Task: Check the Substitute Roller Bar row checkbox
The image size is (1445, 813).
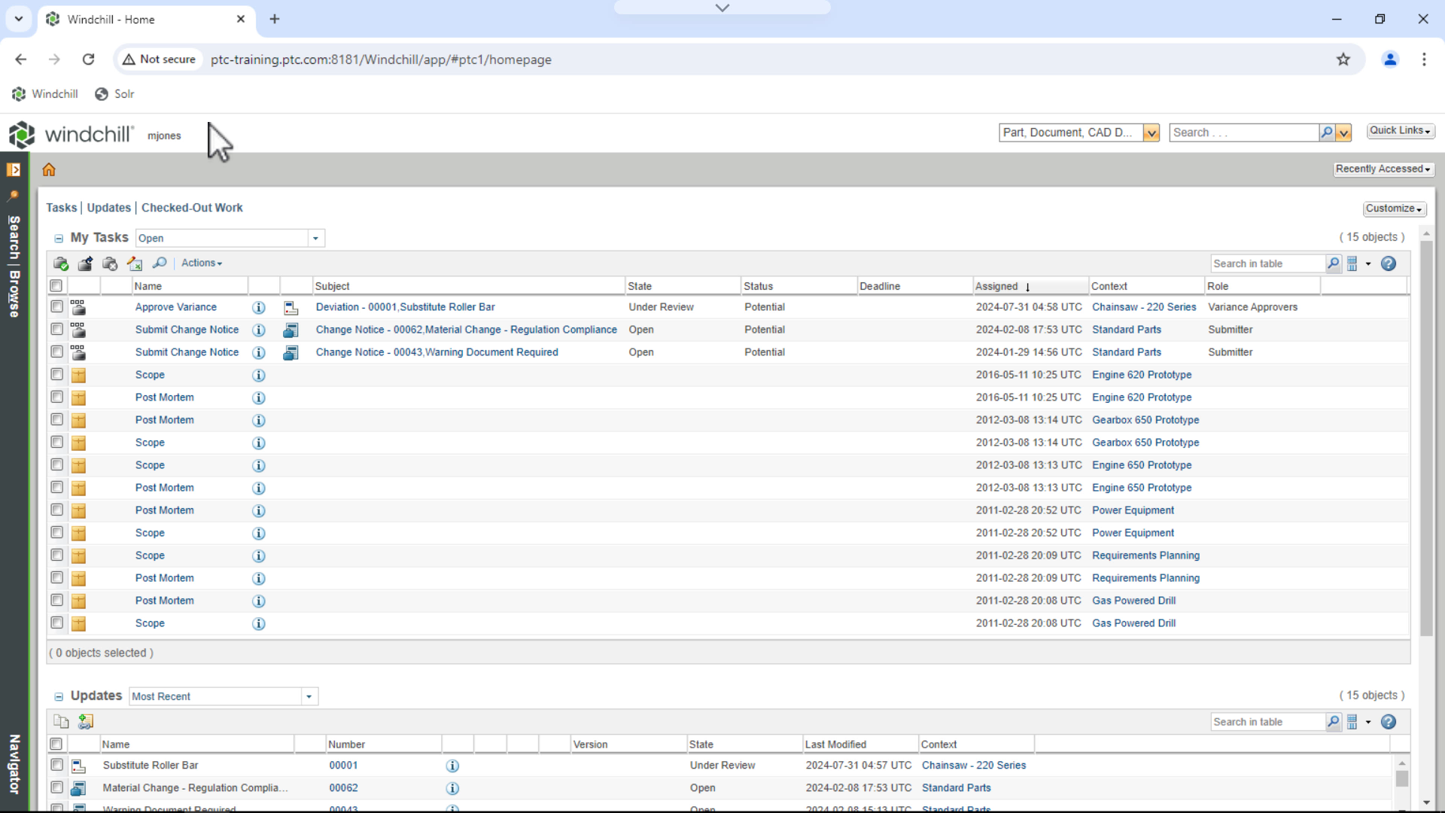Action: (x=57, y=765)
